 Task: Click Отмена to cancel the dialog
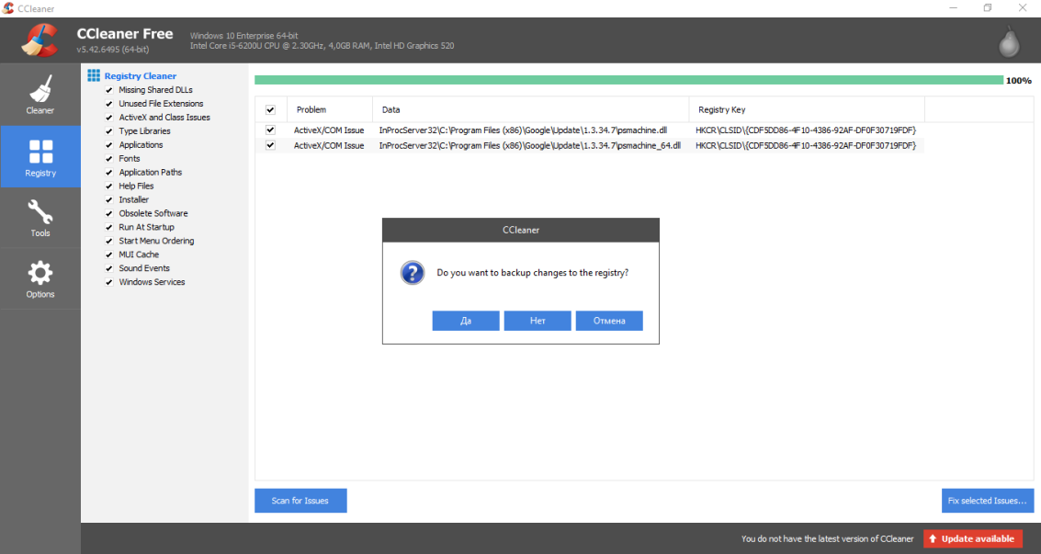click(609, 321)
